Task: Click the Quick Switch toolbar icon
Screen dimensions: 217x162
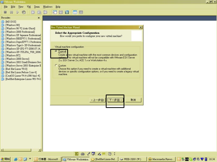Action: [67, 12]
